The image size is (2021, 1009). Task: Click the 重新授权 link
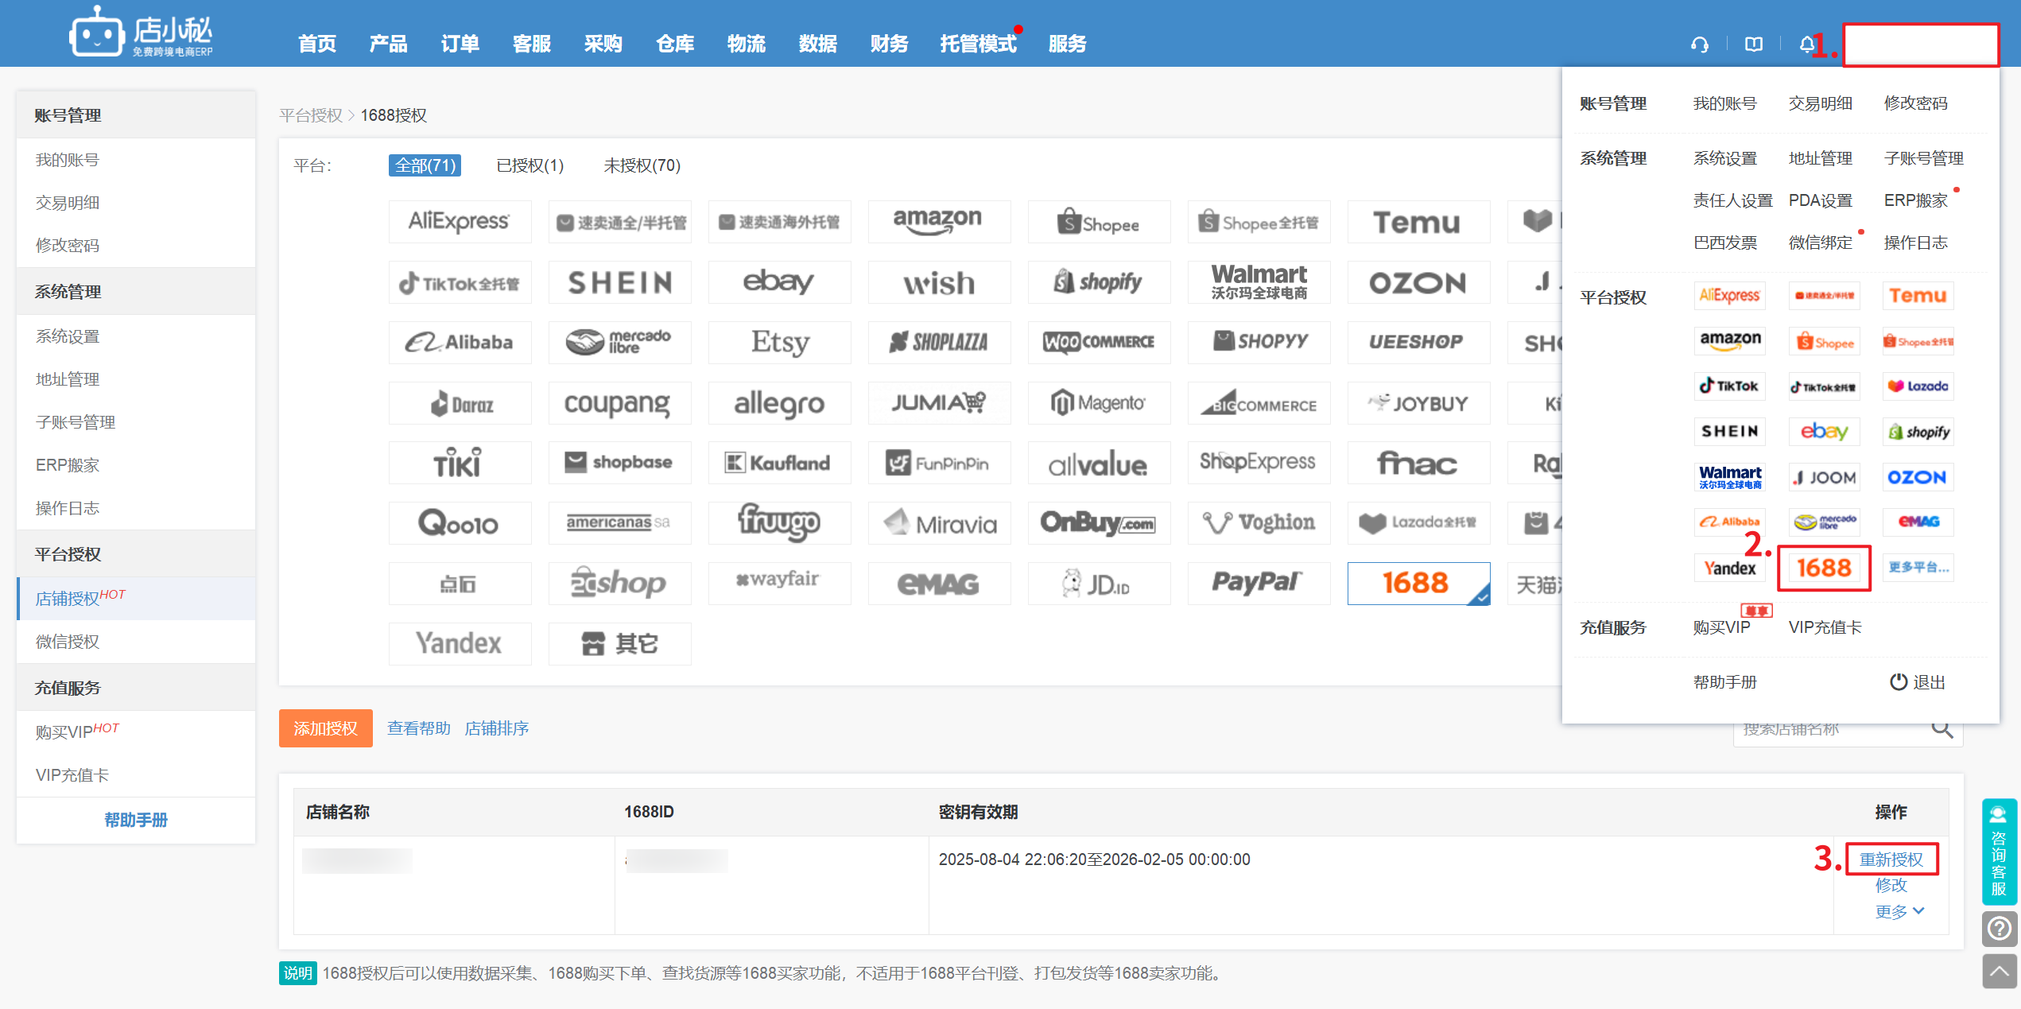[x=1890, y=860]
